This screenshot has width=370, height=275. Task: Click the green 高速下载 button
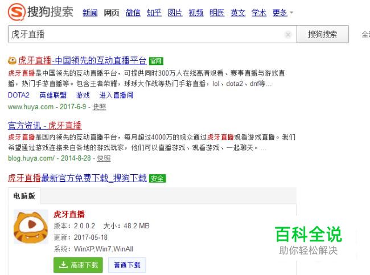point(78,265)
